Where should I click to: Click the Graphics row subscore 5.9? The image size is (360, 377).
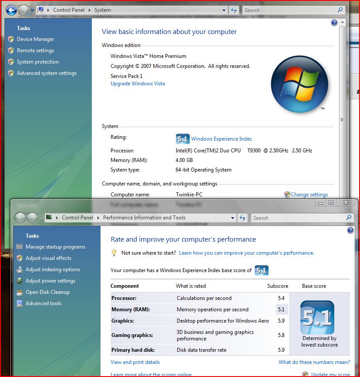[281, 321]
